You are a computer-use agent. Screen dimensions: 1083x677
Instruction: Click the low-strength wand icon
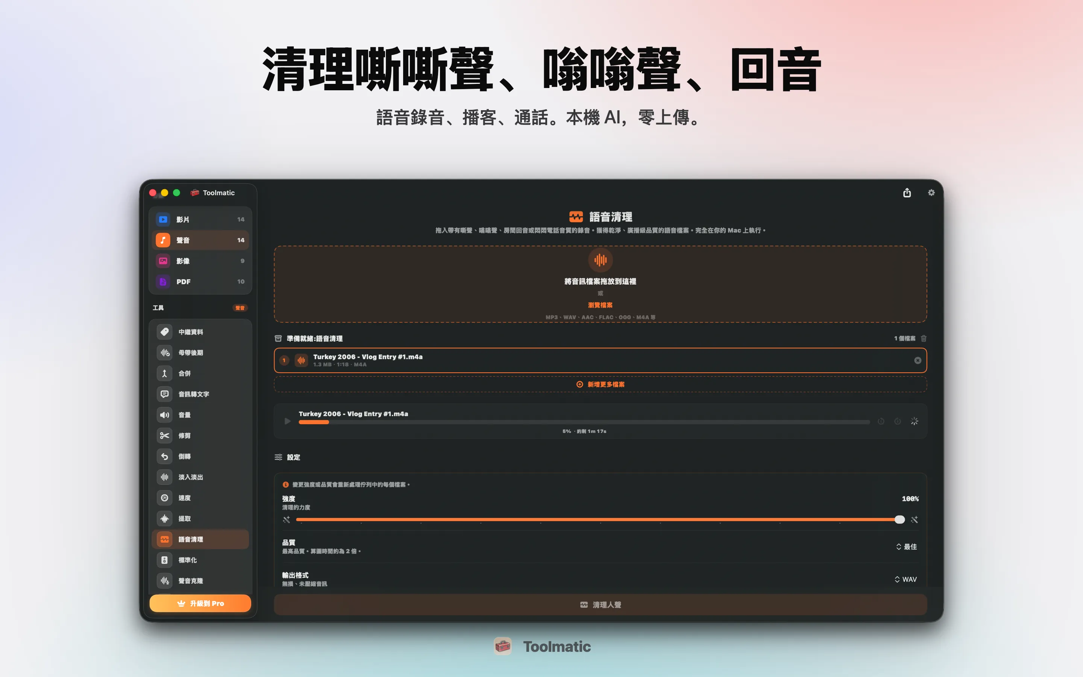tap(287, 519)
